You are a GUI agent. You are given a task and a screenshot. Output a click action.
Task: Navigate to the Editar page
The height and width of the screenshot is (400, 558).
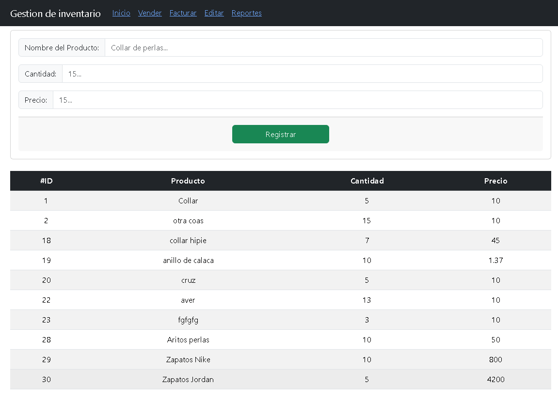coord(214,13)
